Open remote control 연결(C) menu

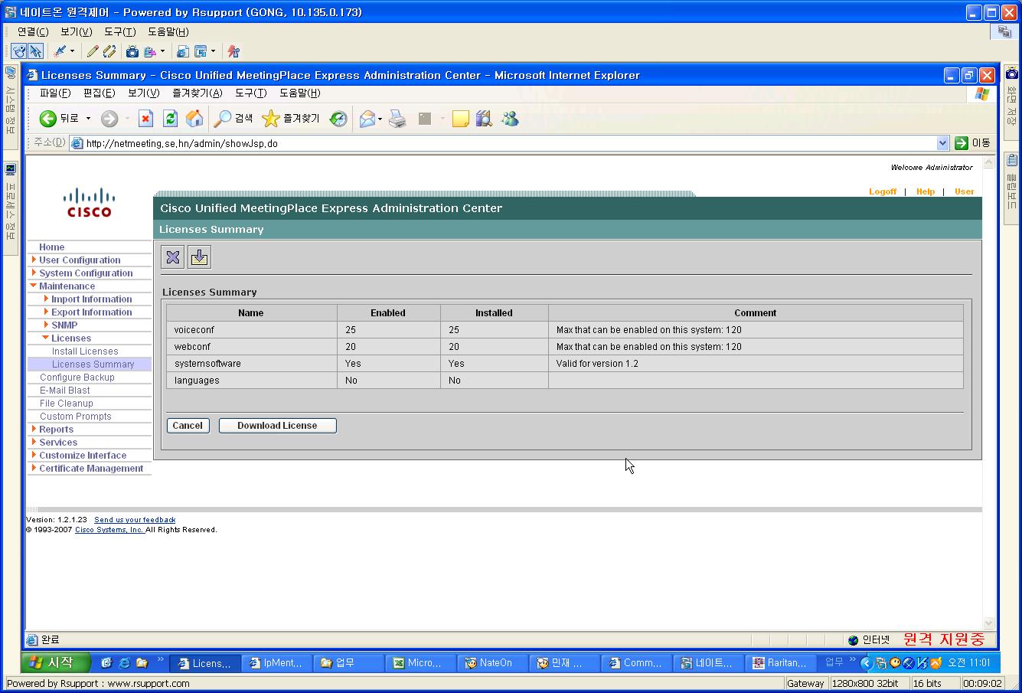point(33,31)
